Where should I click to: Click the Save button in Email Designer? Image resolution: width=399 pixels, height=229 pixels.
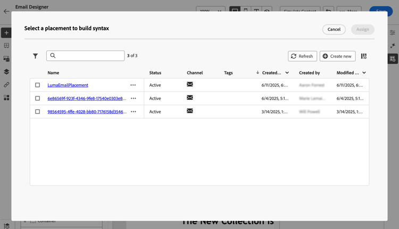381,11
